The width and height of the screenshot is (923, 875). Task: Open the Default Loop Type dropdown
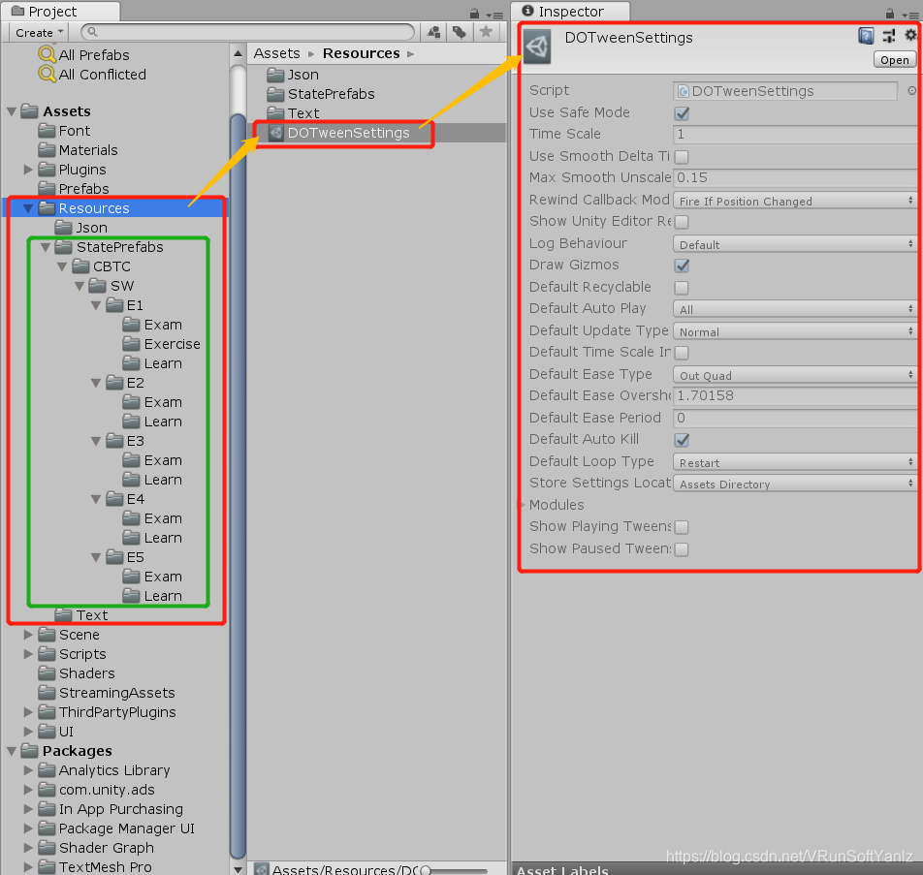click(795, 462)
